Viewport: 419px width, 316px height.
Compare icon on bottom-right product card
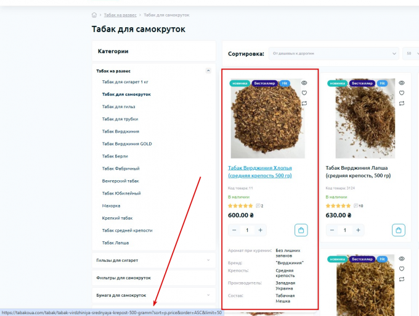(402, 279)
